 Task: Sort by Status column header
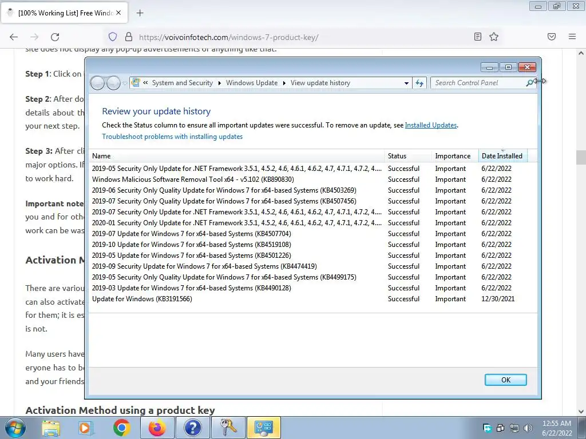coord(408,156)
